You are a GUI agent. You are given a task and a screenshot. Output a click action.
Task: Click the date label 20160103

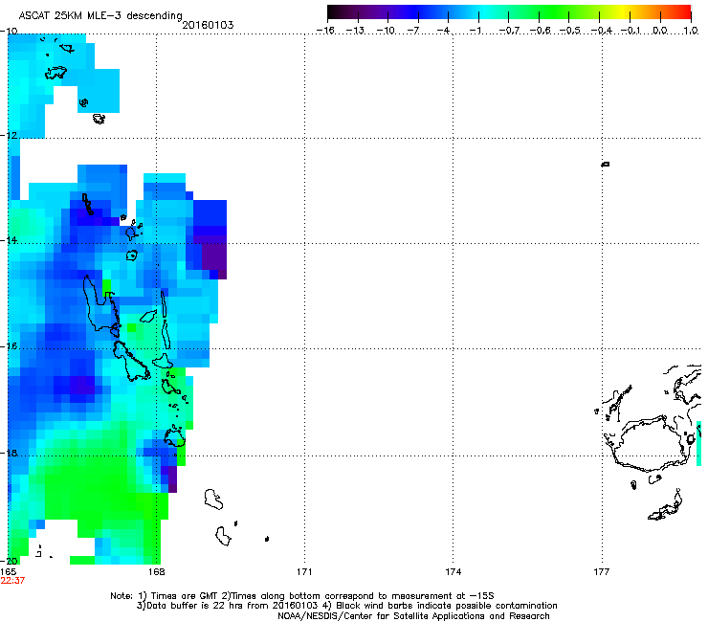[x=208, y=25]
